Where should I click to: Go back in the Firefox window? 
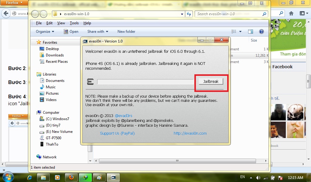pyautogui.click(x=6, y=13)
